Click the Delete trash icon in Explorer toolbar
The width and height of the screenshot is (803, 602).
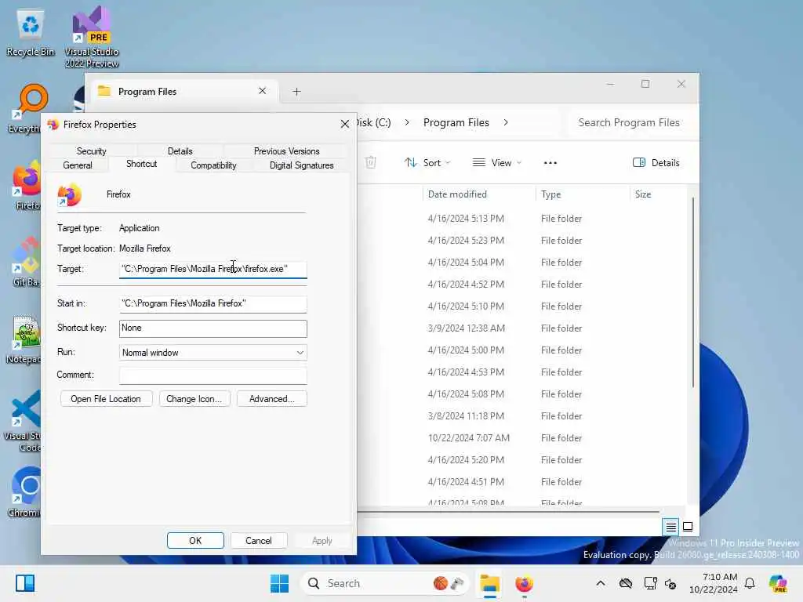click(370, 163)
